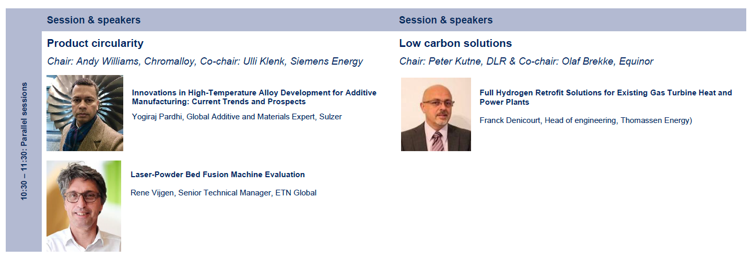
Task: Click the left Session & speakers column header
Action: (x=93, y=20)
